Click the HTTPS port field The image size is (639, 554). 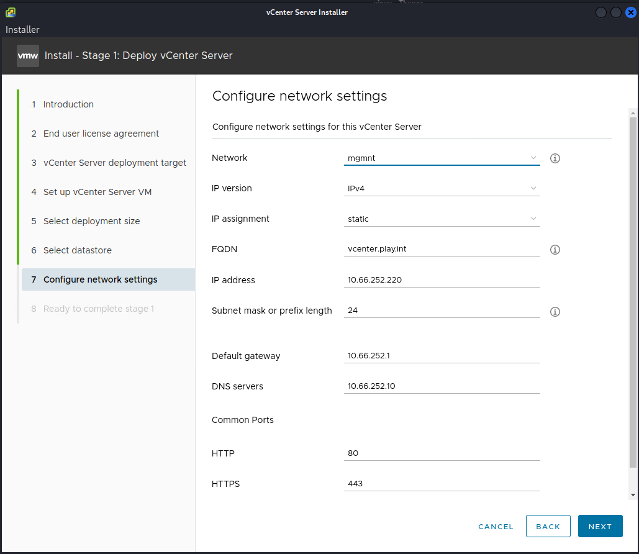(442, 483)
